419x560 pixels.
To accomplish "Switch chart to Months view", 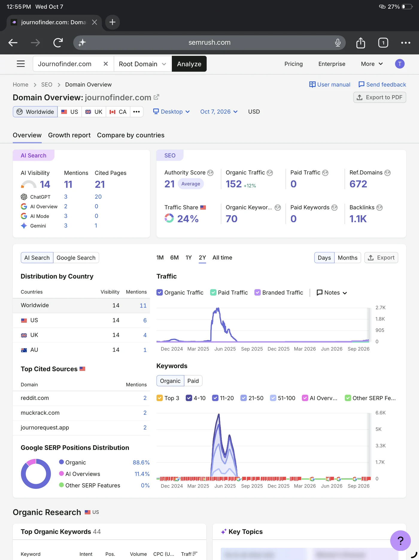I will coord(347,258).
